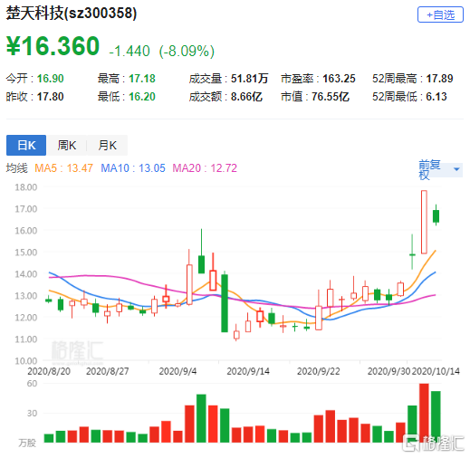This screenshot has height=458, width=470.
Task: Click the price change value -1.440
Action: 129,51
